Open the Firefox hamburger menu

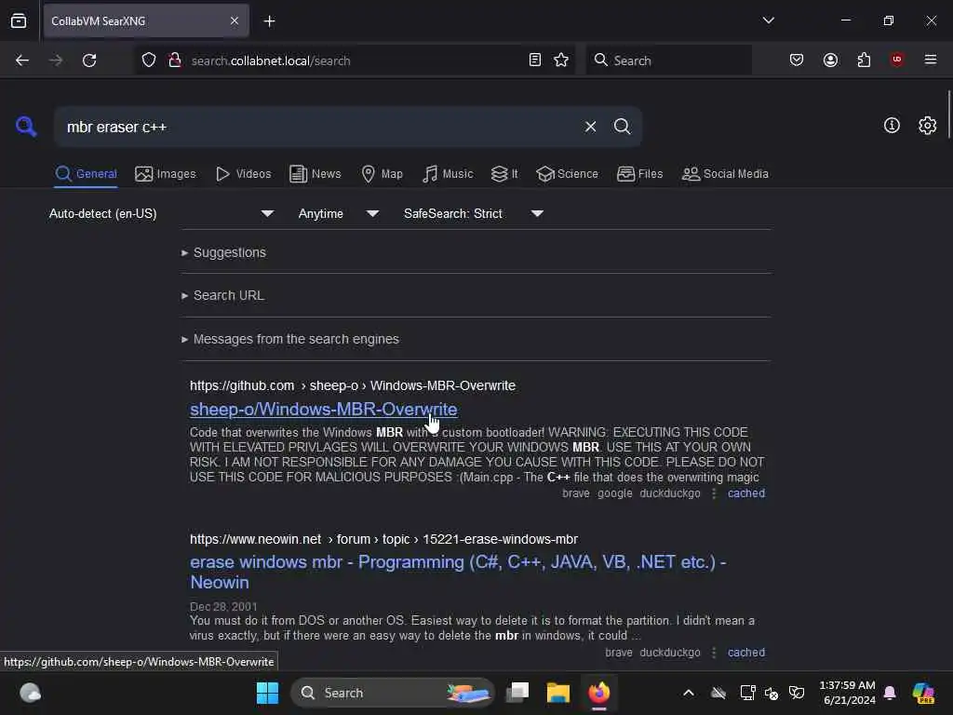tap(931, 60)
